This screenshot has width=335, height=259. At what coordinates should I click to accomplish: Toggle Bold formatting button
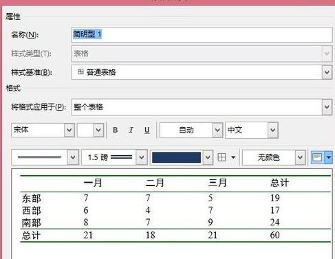click(116, 130)
